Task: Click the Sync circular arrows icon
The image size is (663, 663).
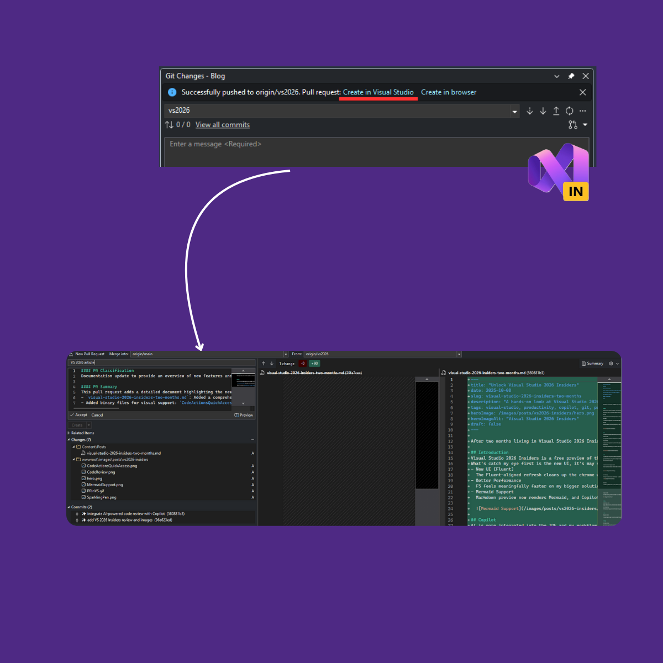Action: 570,111
